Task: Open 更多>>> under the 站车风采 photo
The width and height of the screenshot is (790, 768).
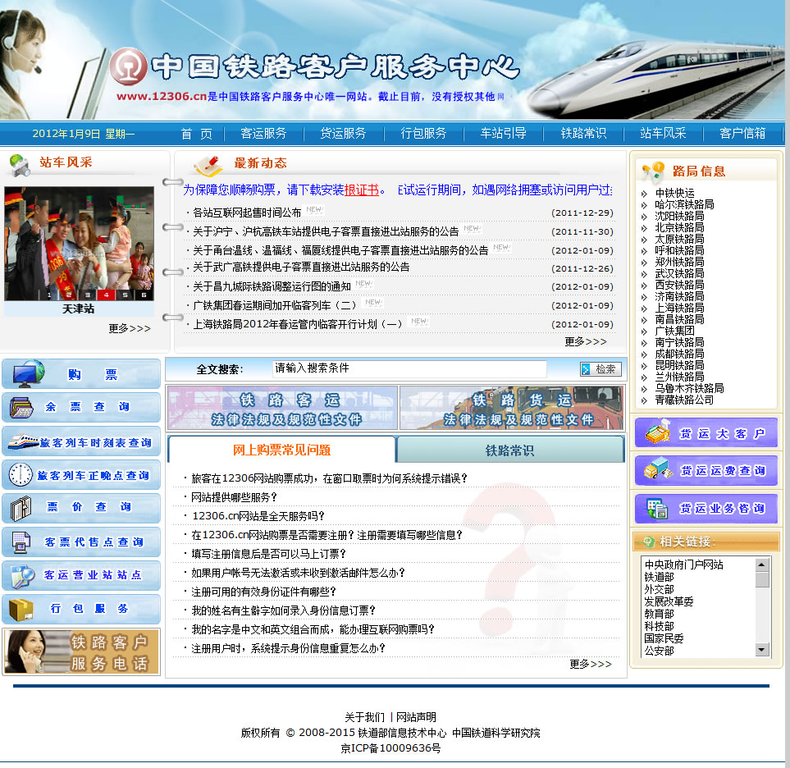Action: point(130,328)
